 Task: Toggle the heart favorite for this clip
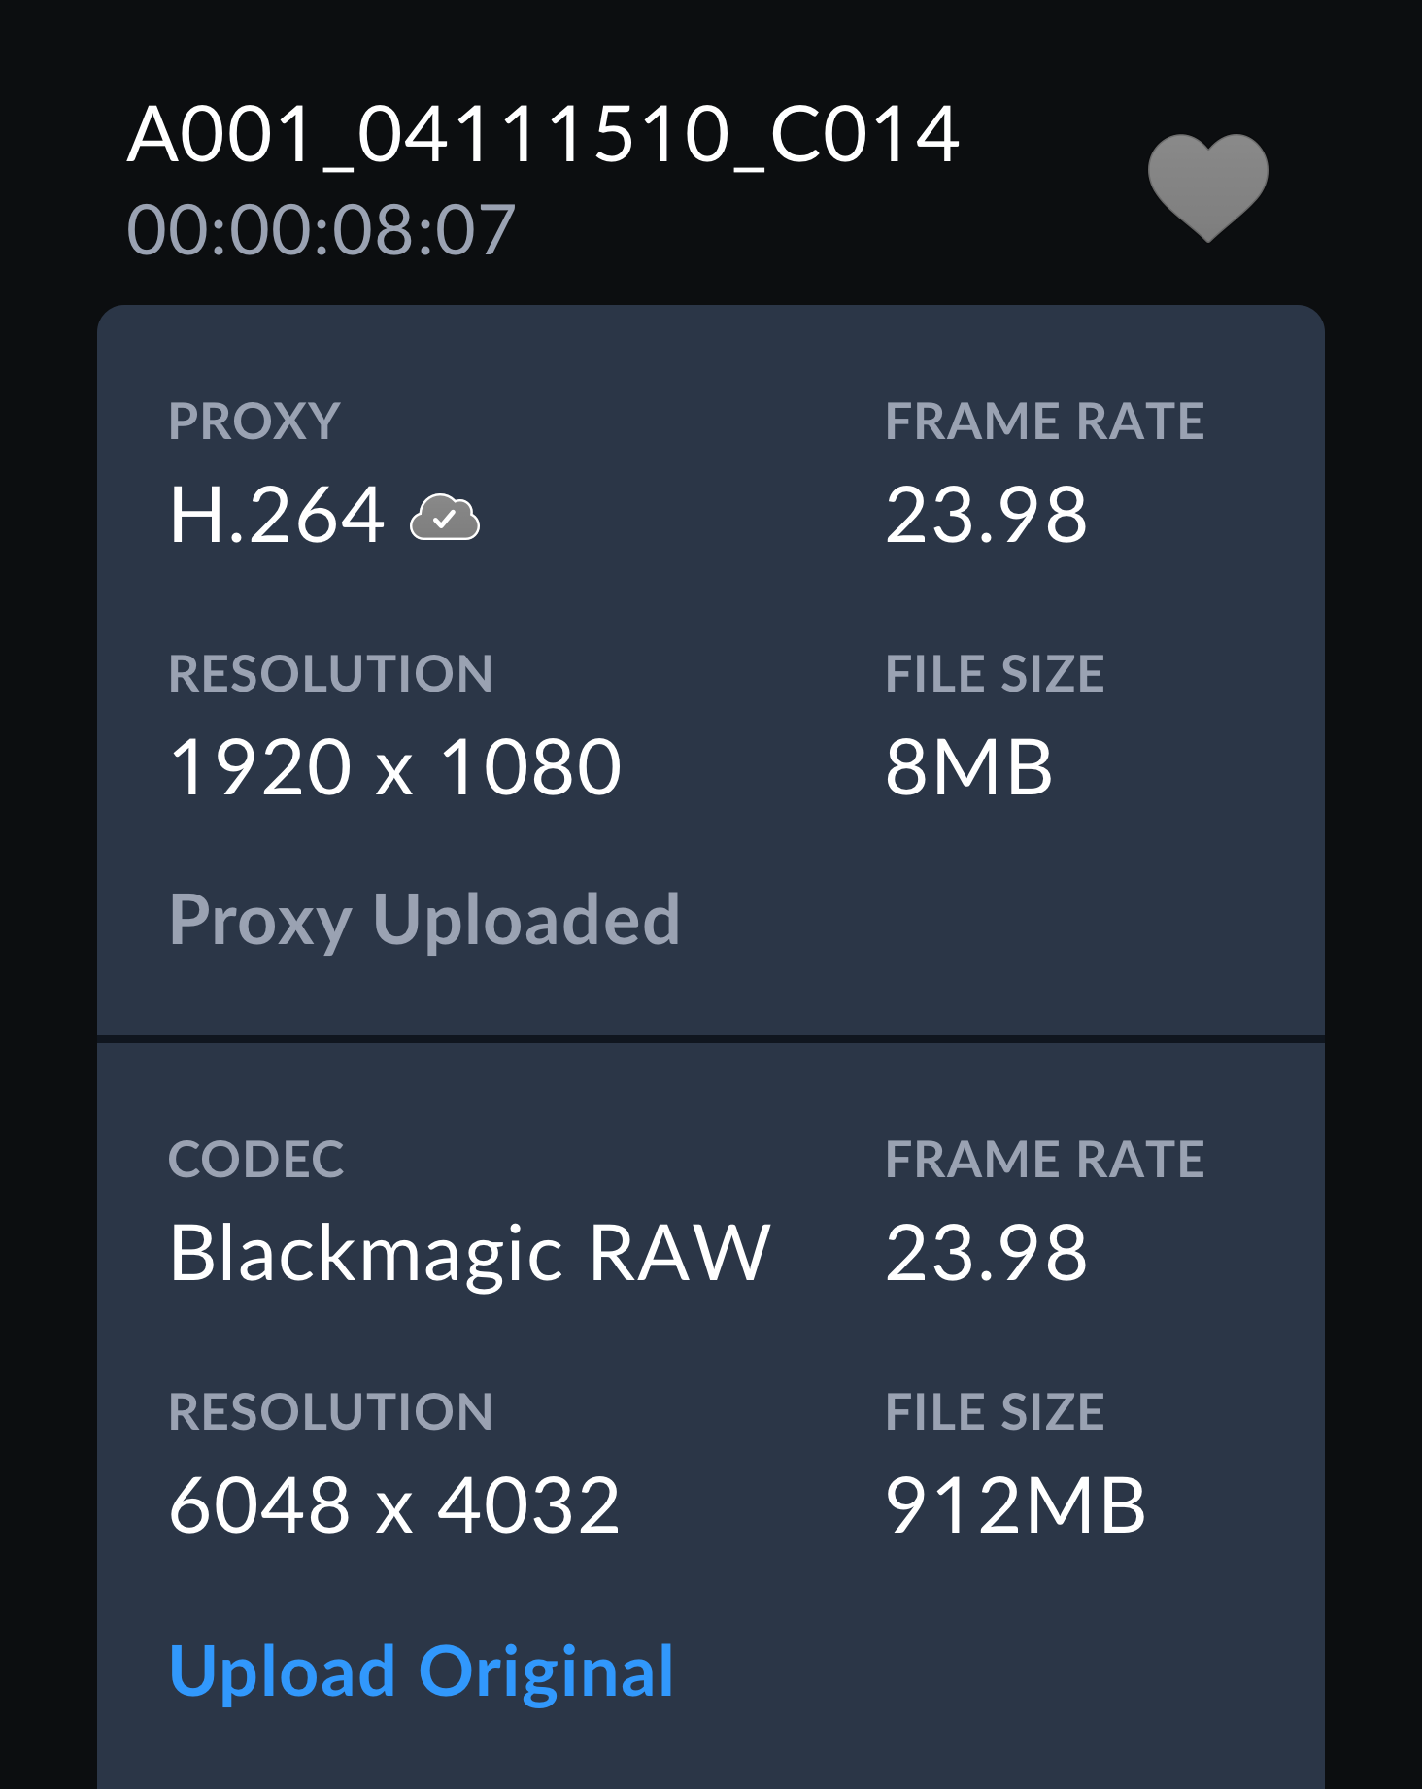click(x=1207, y=186)
